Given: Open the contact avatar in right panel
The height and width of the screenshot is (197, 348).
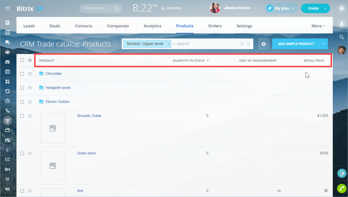Looking at the screenshot, I should tap(342, 50).
